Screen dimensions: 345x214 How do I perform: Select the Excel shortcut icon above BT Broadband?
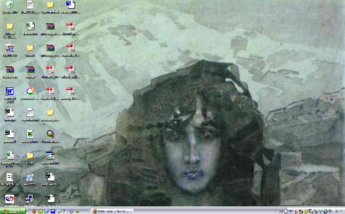click(10, 156)
